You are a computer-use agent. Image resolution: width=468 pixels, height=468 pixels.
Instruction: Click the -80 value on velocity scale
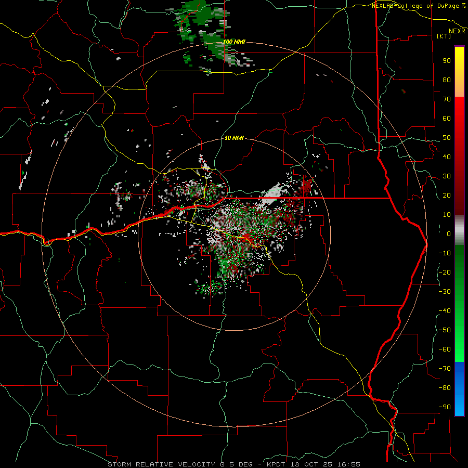click(x=445, y=388)
